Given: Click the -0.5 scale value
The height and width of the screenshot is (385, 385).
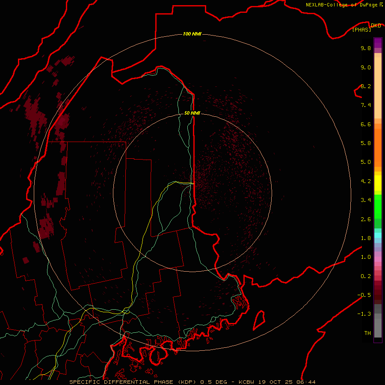Looking at the screenshot, I should tap(364, 295).
